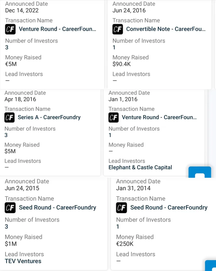Open Venture Round link announced Dec 14, 2022

click(x=57, y=29)
